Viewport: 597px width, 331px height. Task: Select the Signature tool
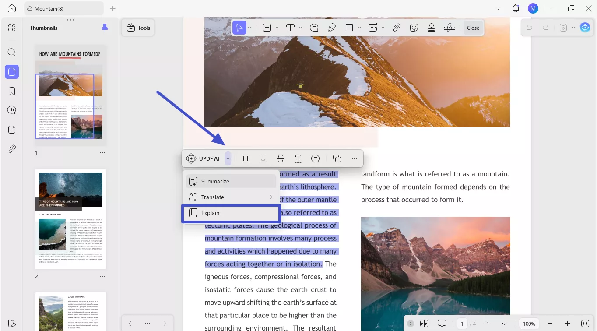point(449,27)
